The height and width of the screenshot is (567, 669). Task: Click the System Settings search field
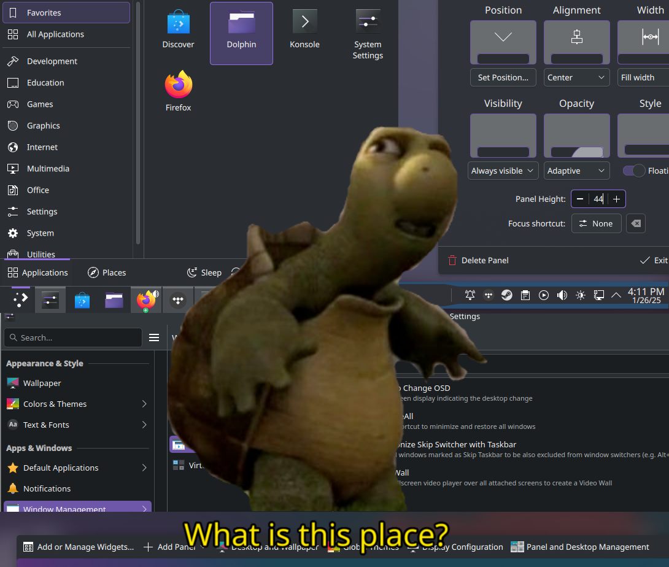tap(72, 337)
